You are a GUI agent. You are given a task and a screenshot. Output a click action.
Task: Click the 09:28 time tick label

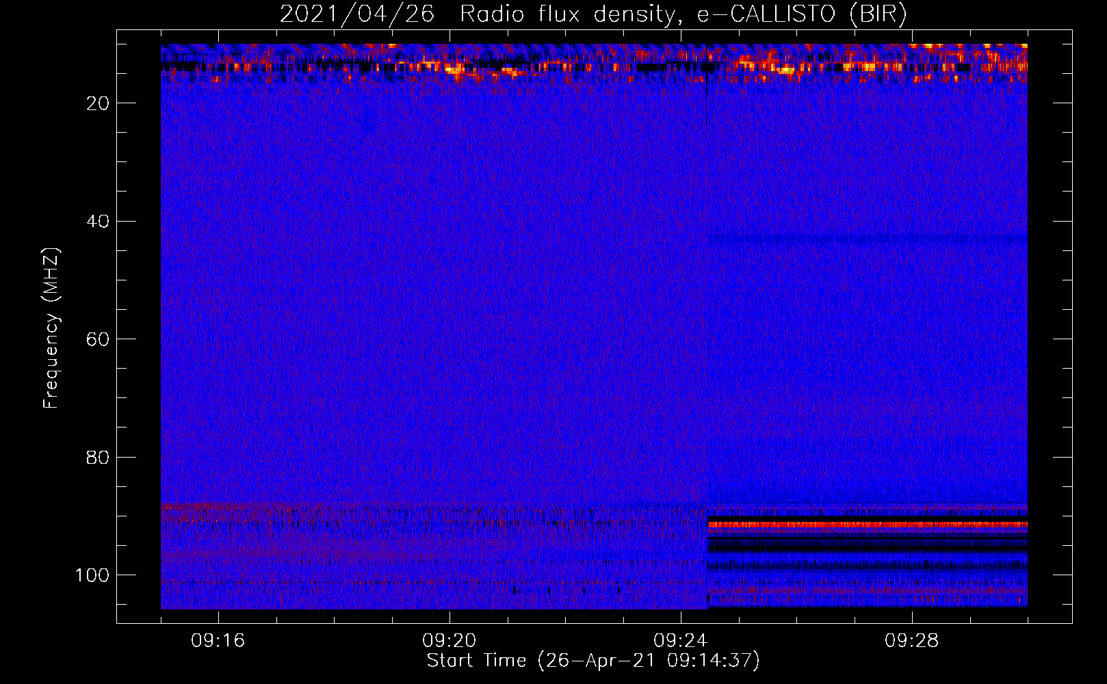[x=912, y=641]
